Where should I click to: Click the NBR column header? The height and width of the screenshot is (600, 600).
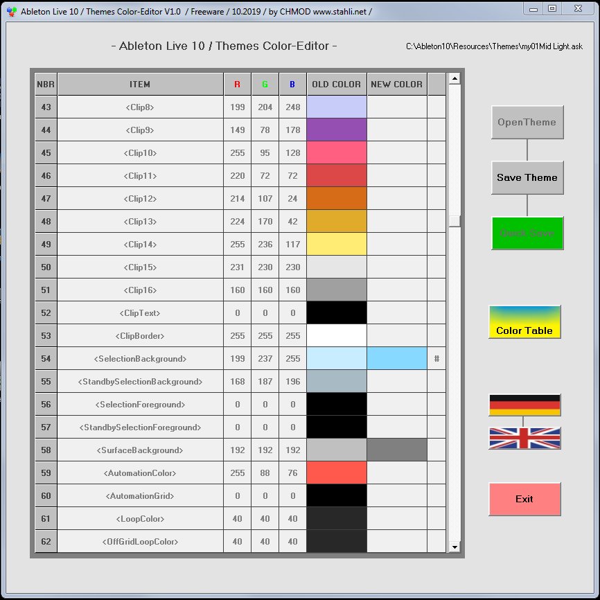click(46, 85)
